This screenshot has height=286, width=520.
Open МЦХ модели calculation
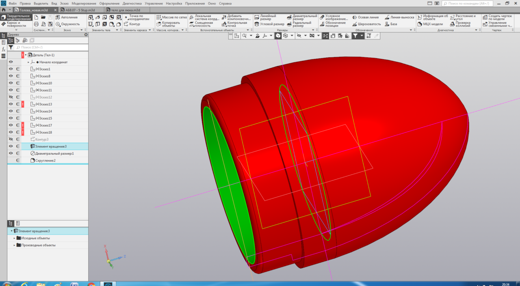point(430,24)
